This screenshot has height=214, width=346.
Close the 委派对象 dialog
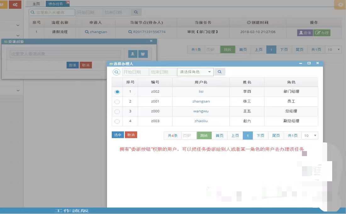click(x=151, y=41)
